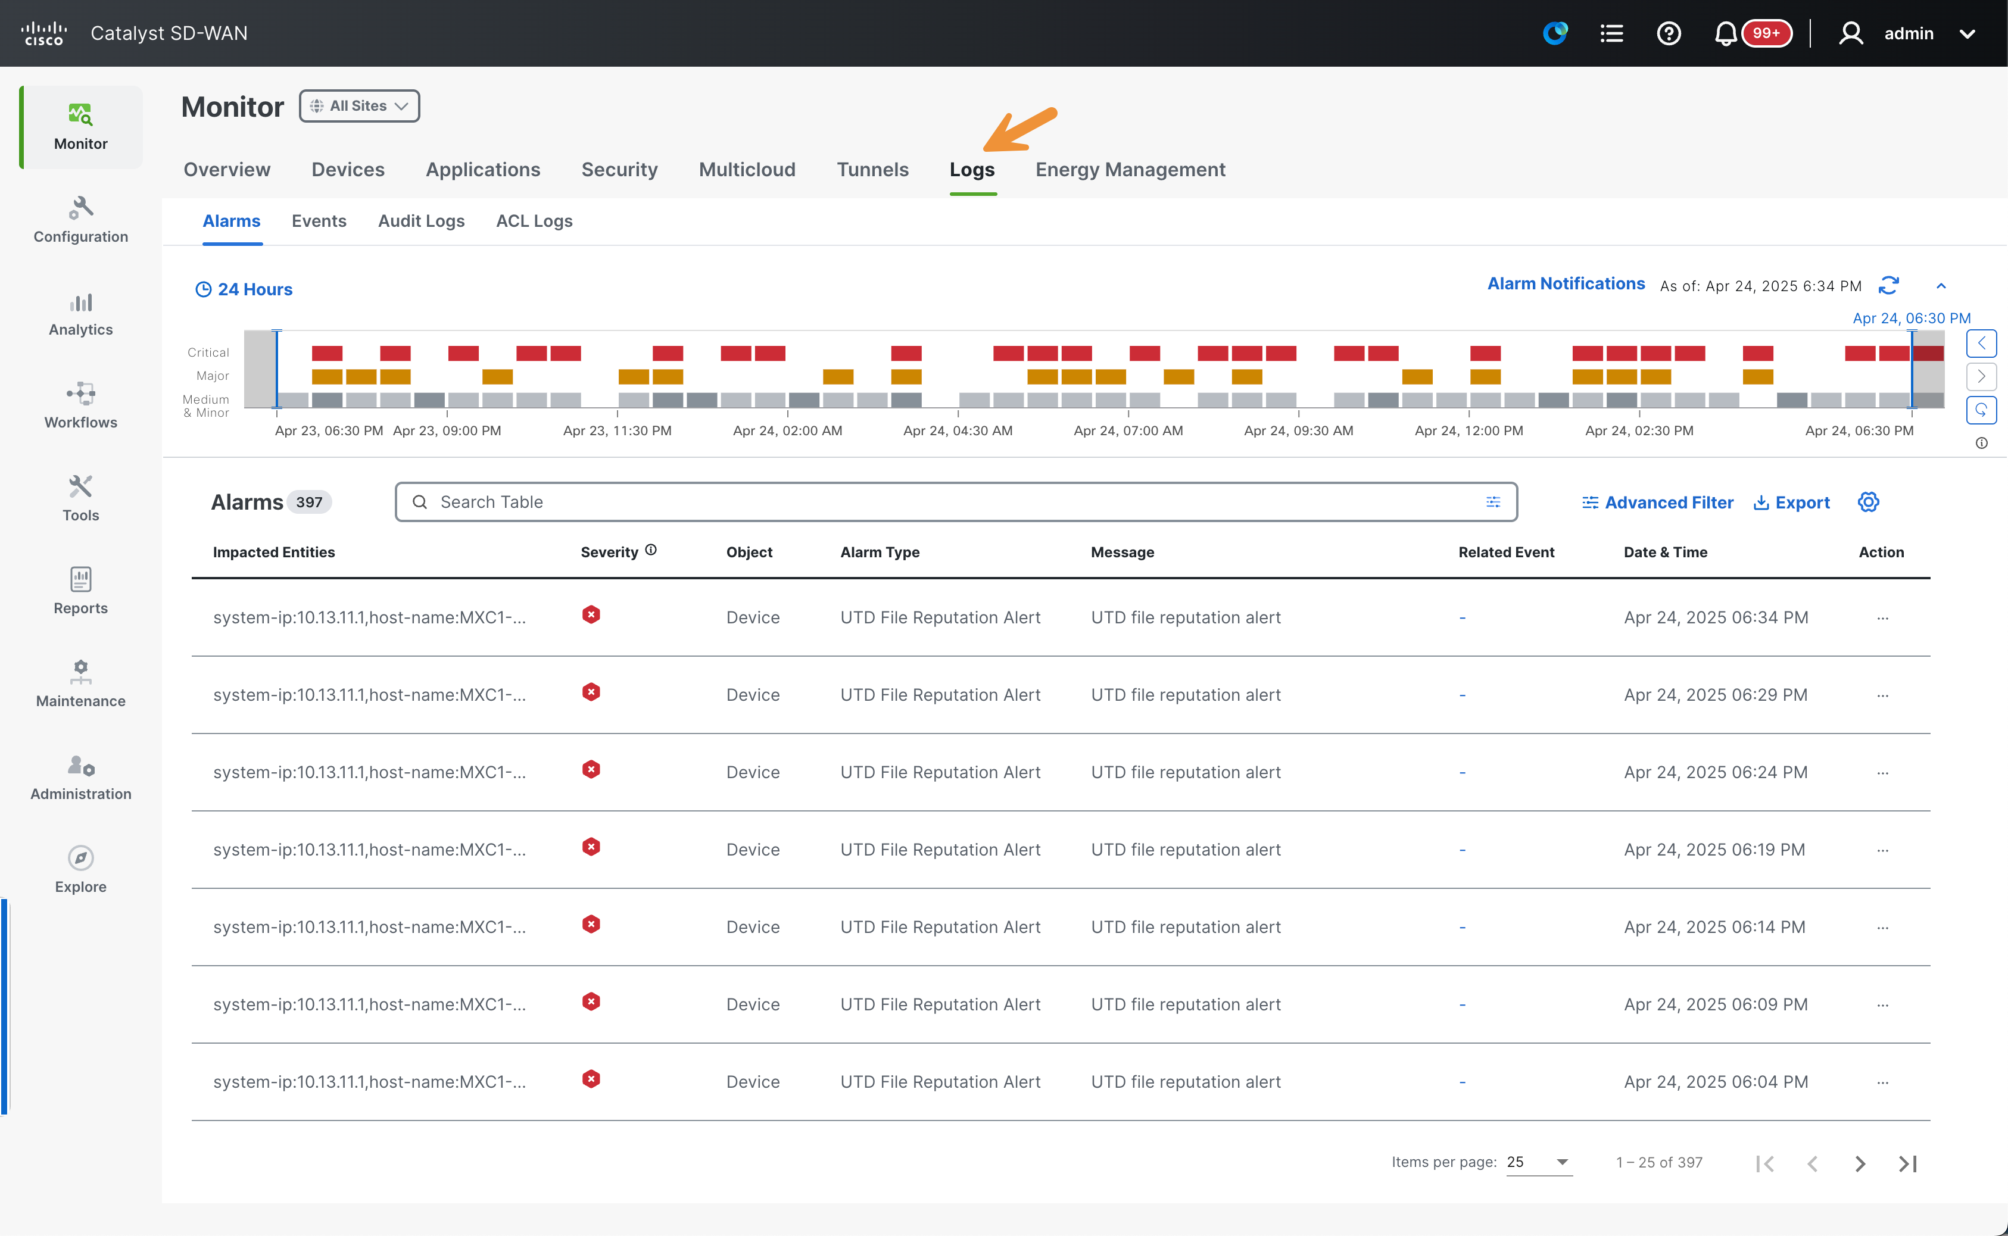The image size is (2008, 1236).
Task: Reset the timeline zoom with circular arrow icon
Action: [1981, 410]
